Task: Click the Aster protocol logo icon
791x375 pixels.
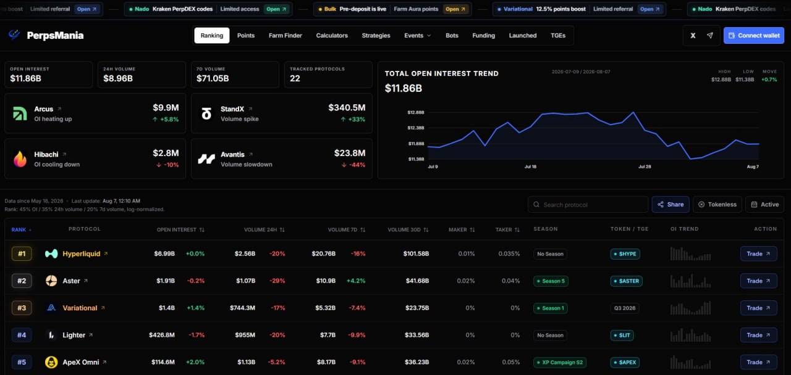Action: [51, 281]
